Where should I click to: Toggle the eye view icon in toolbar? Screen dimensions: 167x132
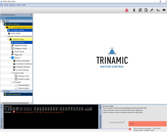point(164,10)
